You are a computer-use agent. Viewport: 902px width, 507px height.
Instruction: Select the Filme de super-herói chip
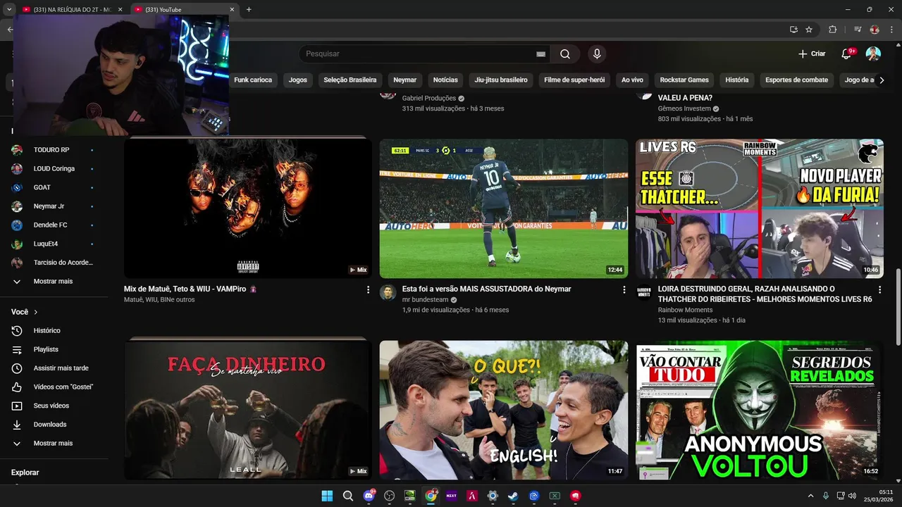[574, 80]
